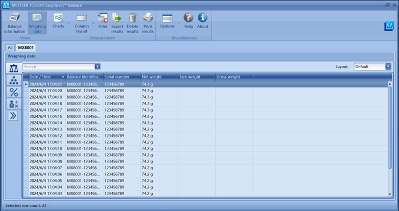Click the Balance identification column header
Viewport: 399px width, 211px height.
click(84, 77)
